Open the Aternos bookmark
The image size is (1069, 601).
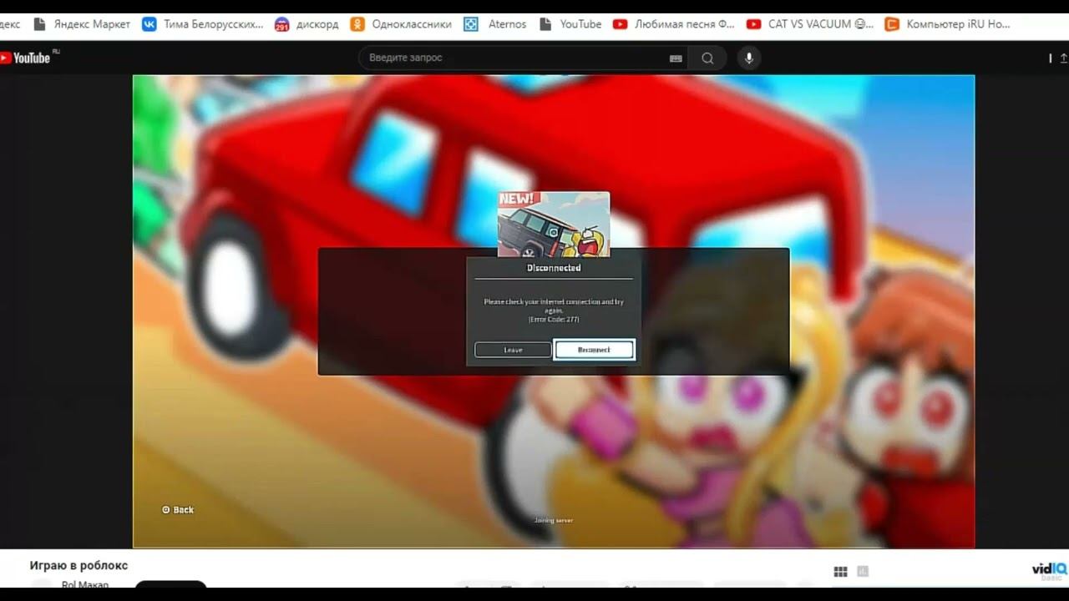click(x=495, y=24)
